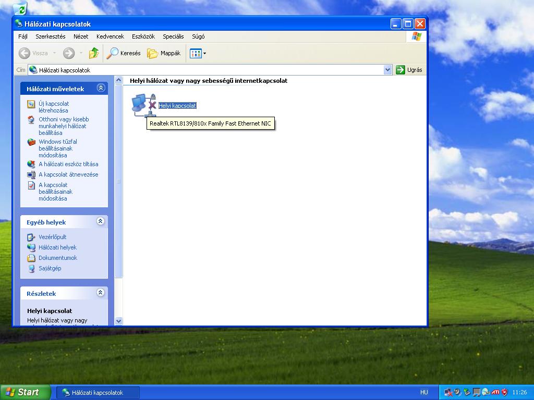The width and height of the screenshot is (534, 400).
Task: Click A kapcsolat beállításainak módosítása link
Action: 55,192
